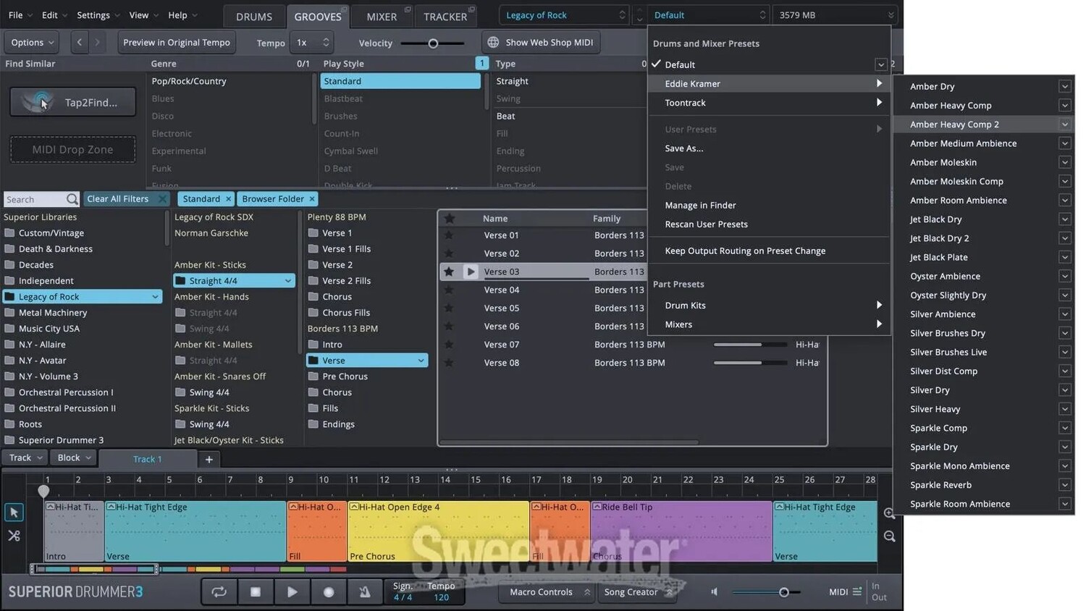Remove the Standard filter tag
1086x611 pixels.
tap(228, 199)
